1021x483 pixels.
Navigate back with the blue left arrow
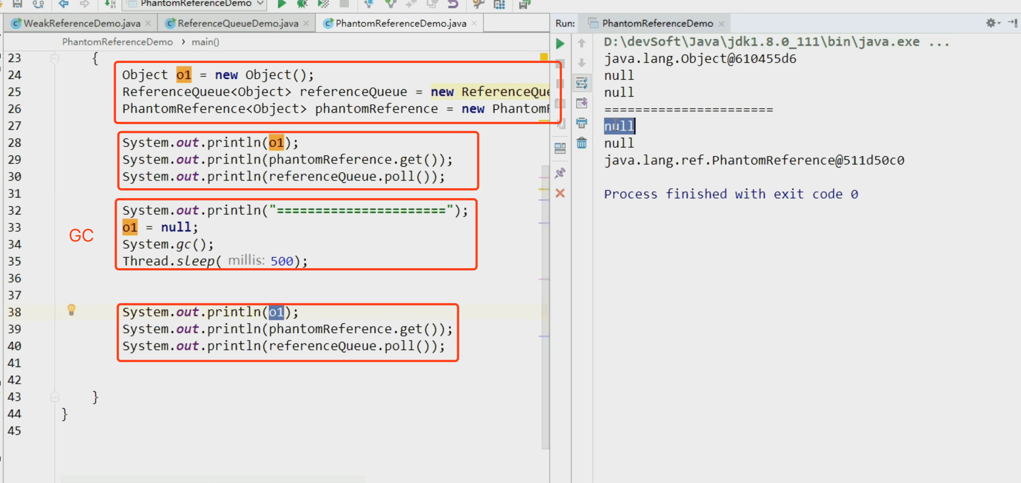pyautogui.click(x=63, y=4)
